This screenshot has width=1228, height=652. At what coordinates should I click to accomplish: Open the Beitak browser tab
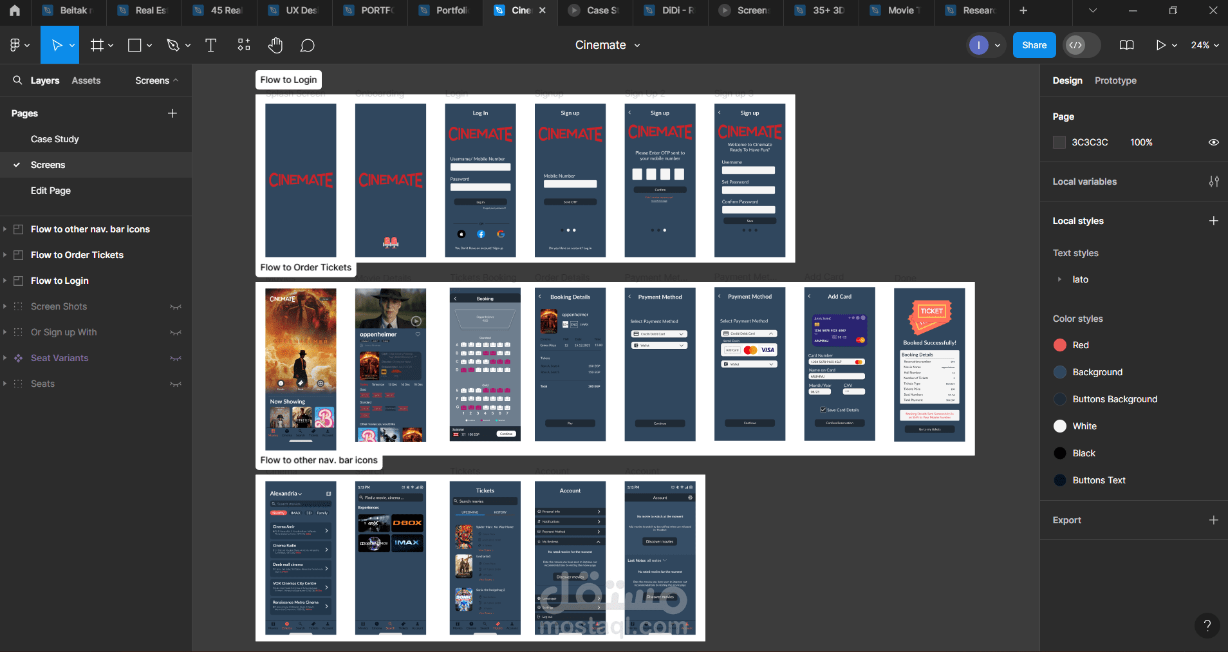[x=68, y=10]
